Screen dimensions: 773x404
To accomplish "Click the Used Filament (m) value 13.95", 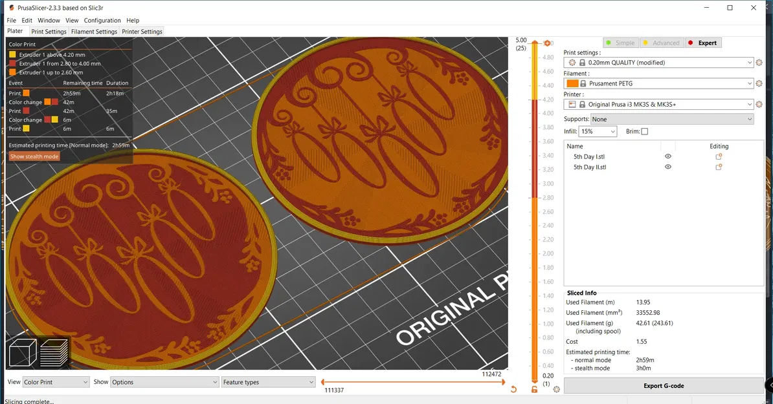I will click(x=643, y=302).
